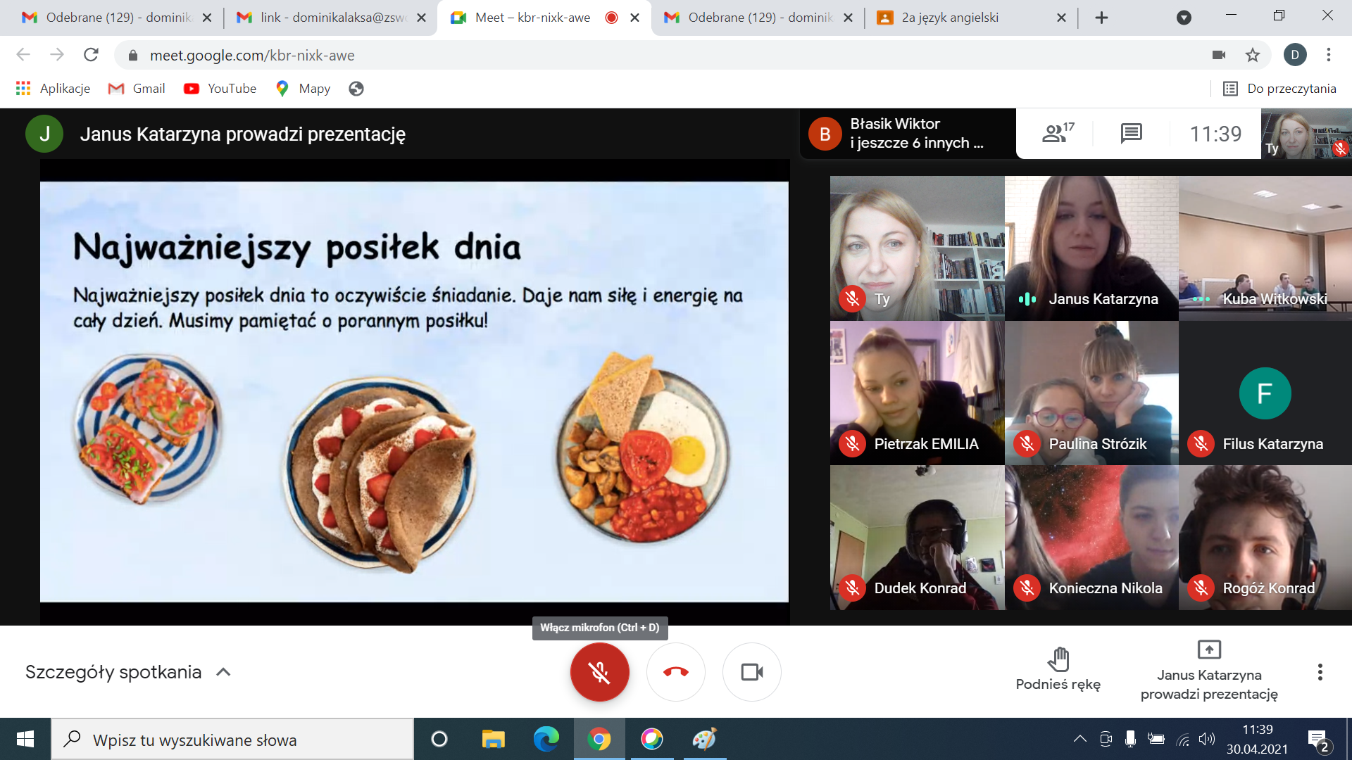The image size is (1352, 760).
Task: Select Paulina Strózik video tile
Action: click(x=1091, y=393)
